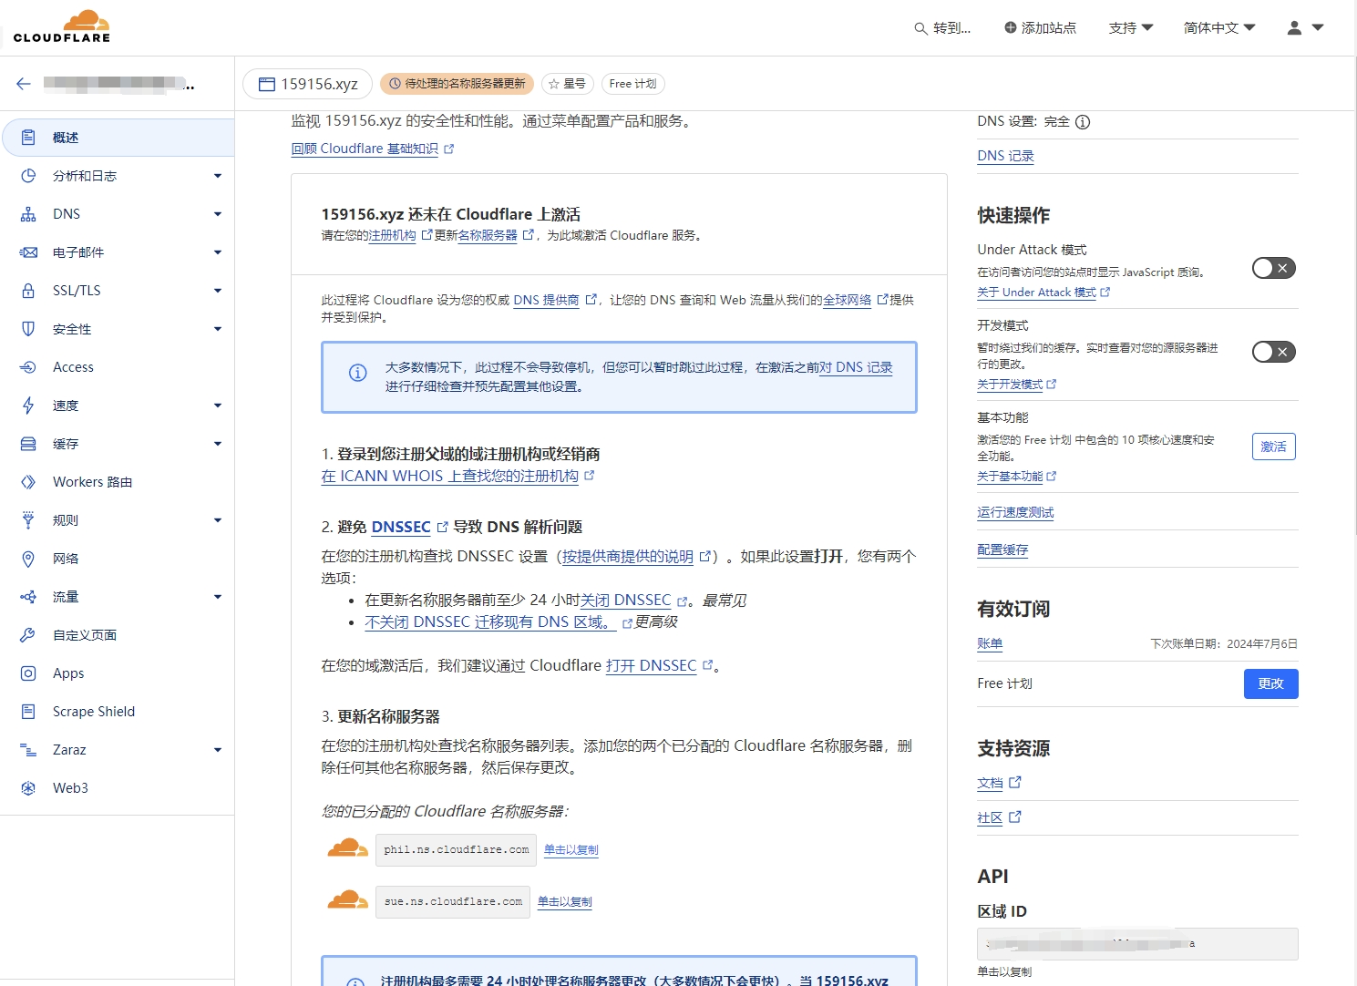Expand the SSL/TLS menu arrow
The height and width of the screenshot is (986, 1357).
click(218, 291)
